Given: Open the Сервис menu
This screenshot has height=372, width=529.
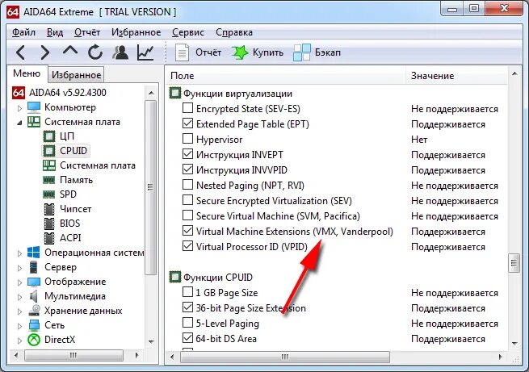Looking at the screenshot, I should (188, 32).
